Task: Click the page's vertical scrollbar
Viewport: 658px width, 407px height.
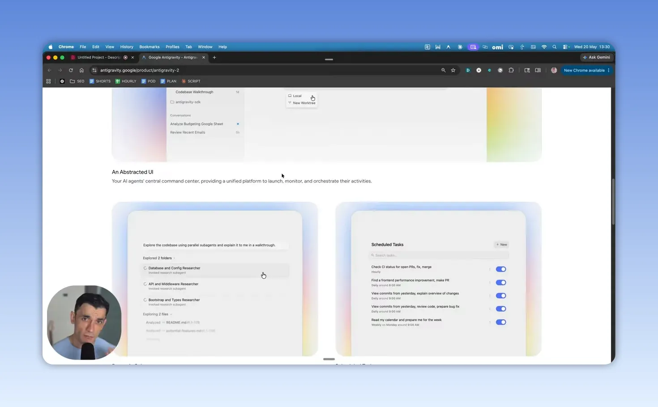Action: (613, 201)
